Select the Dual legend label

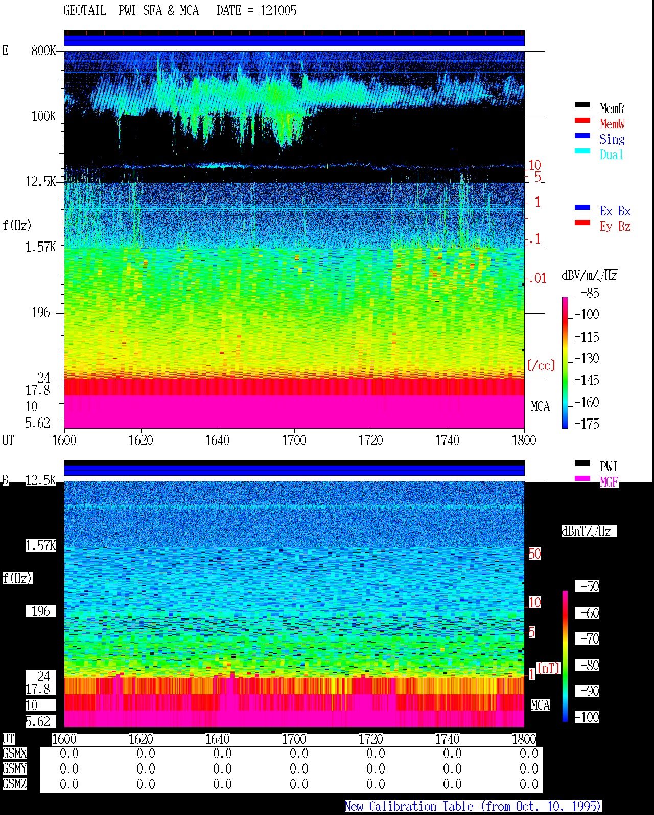612,155
